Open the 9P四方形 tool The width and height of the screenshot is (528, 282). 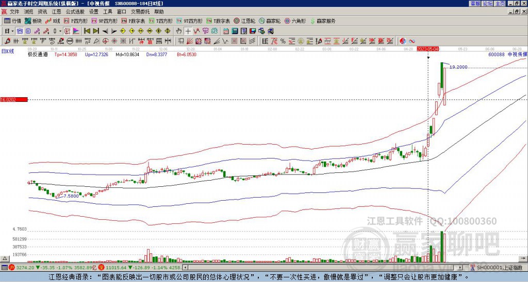(x=105, y=21)
